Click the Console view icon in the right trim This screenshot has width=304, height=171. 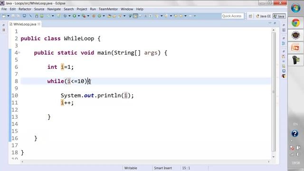[284, 71]
